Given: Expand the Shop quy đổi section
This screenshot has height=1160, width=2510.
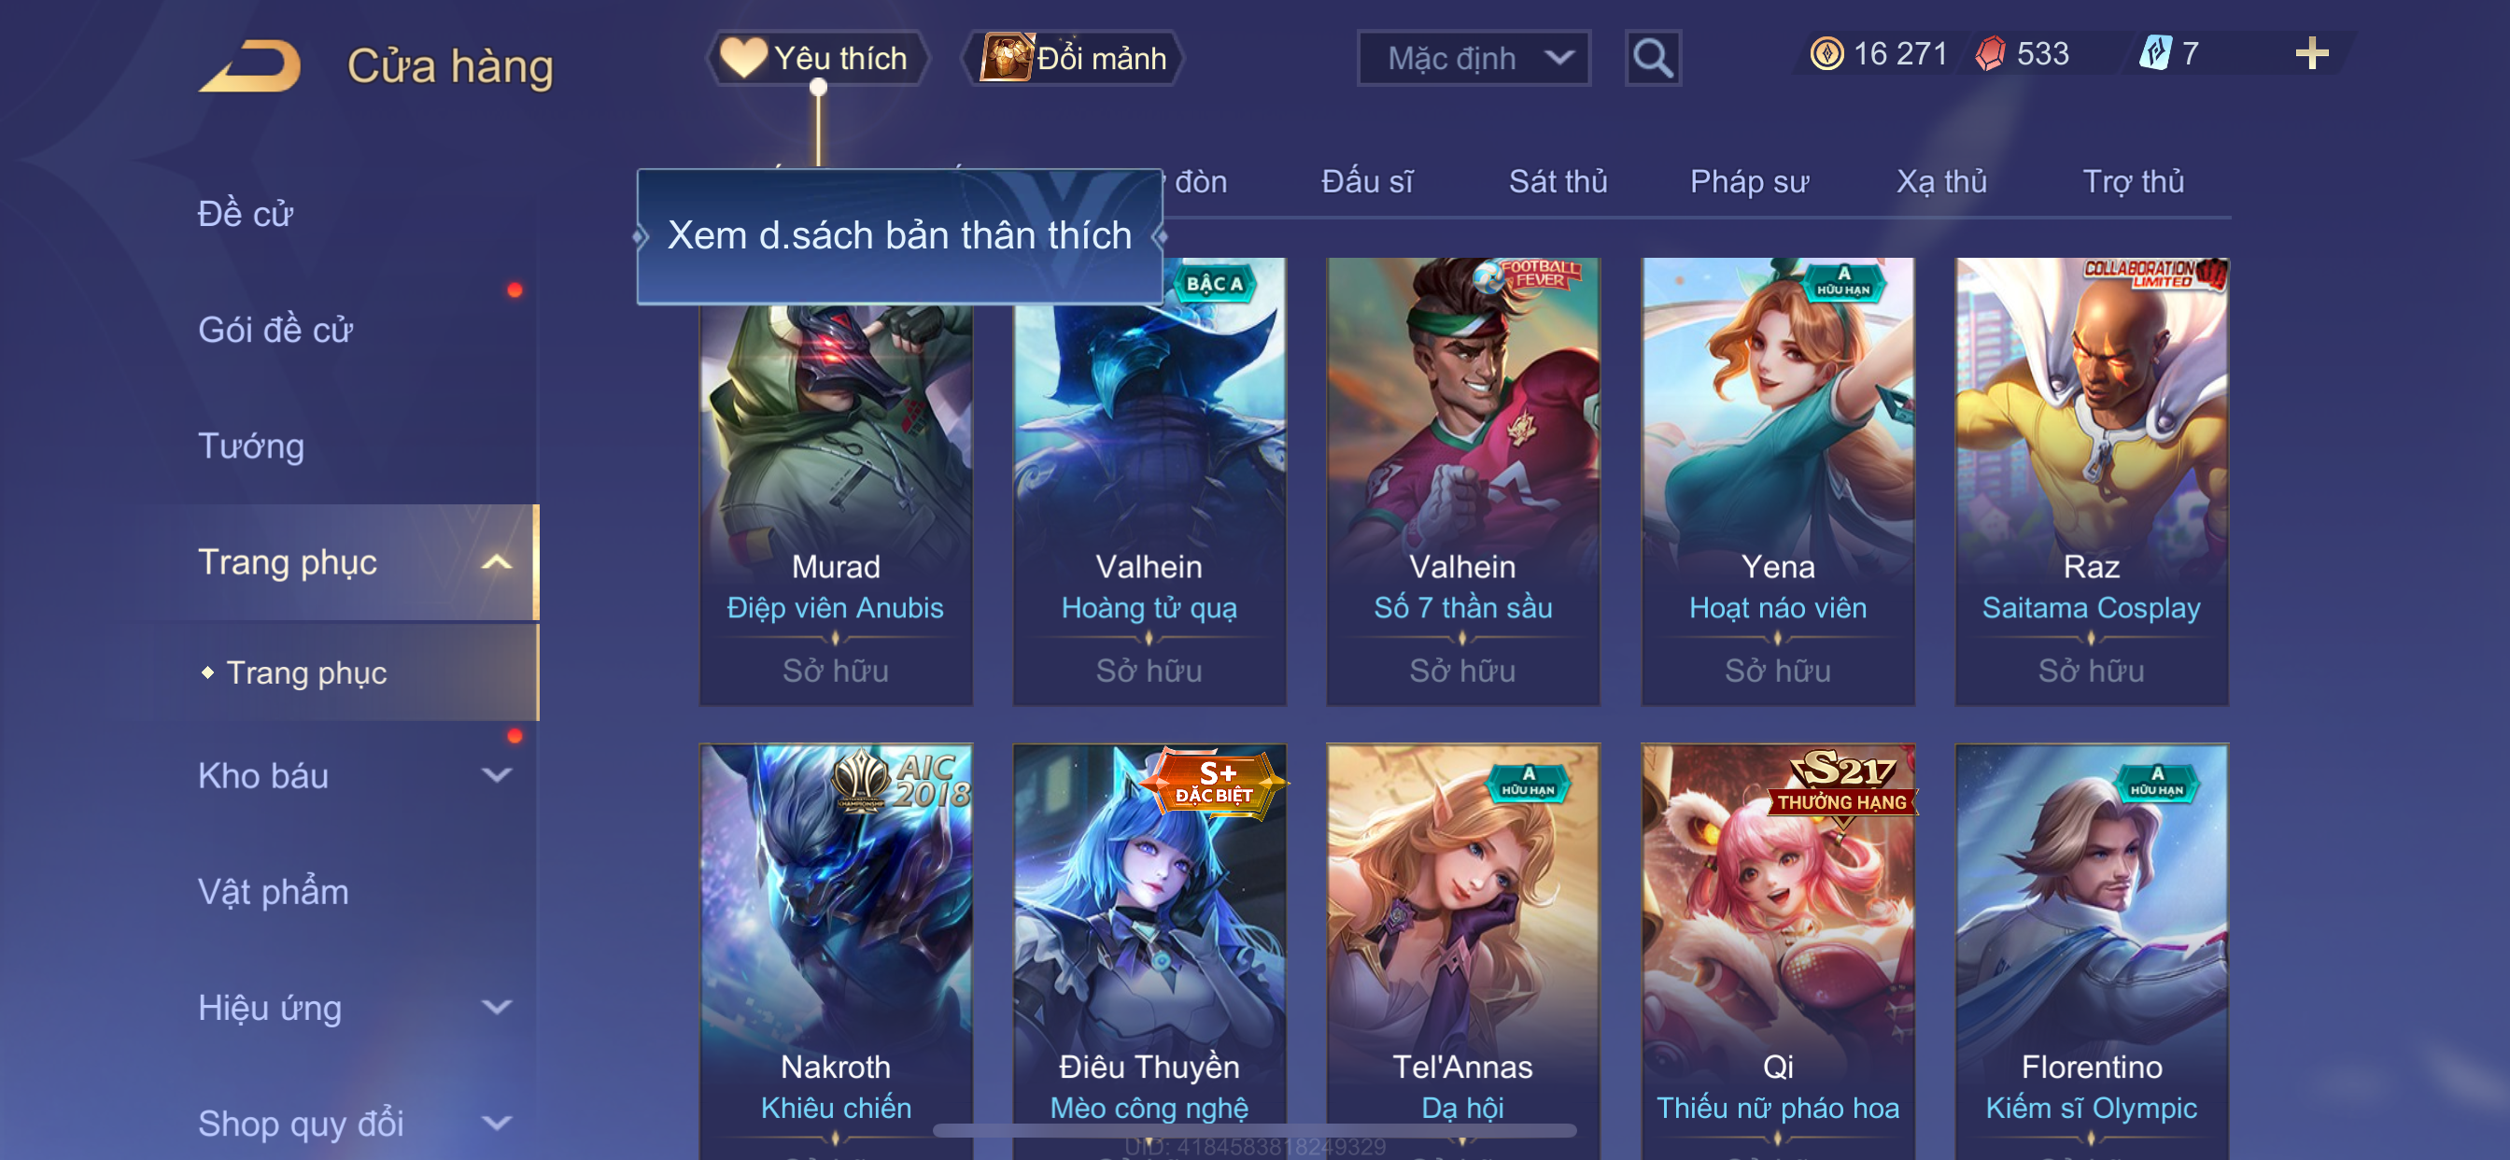Looking at the screenshot, I should click(x=497, y=1124).
